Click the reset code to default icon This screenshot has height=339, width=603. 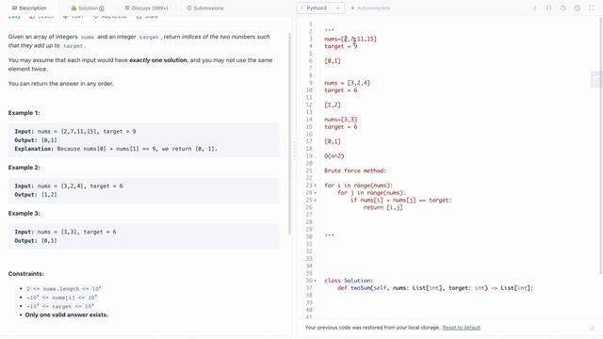click(563, 8)
